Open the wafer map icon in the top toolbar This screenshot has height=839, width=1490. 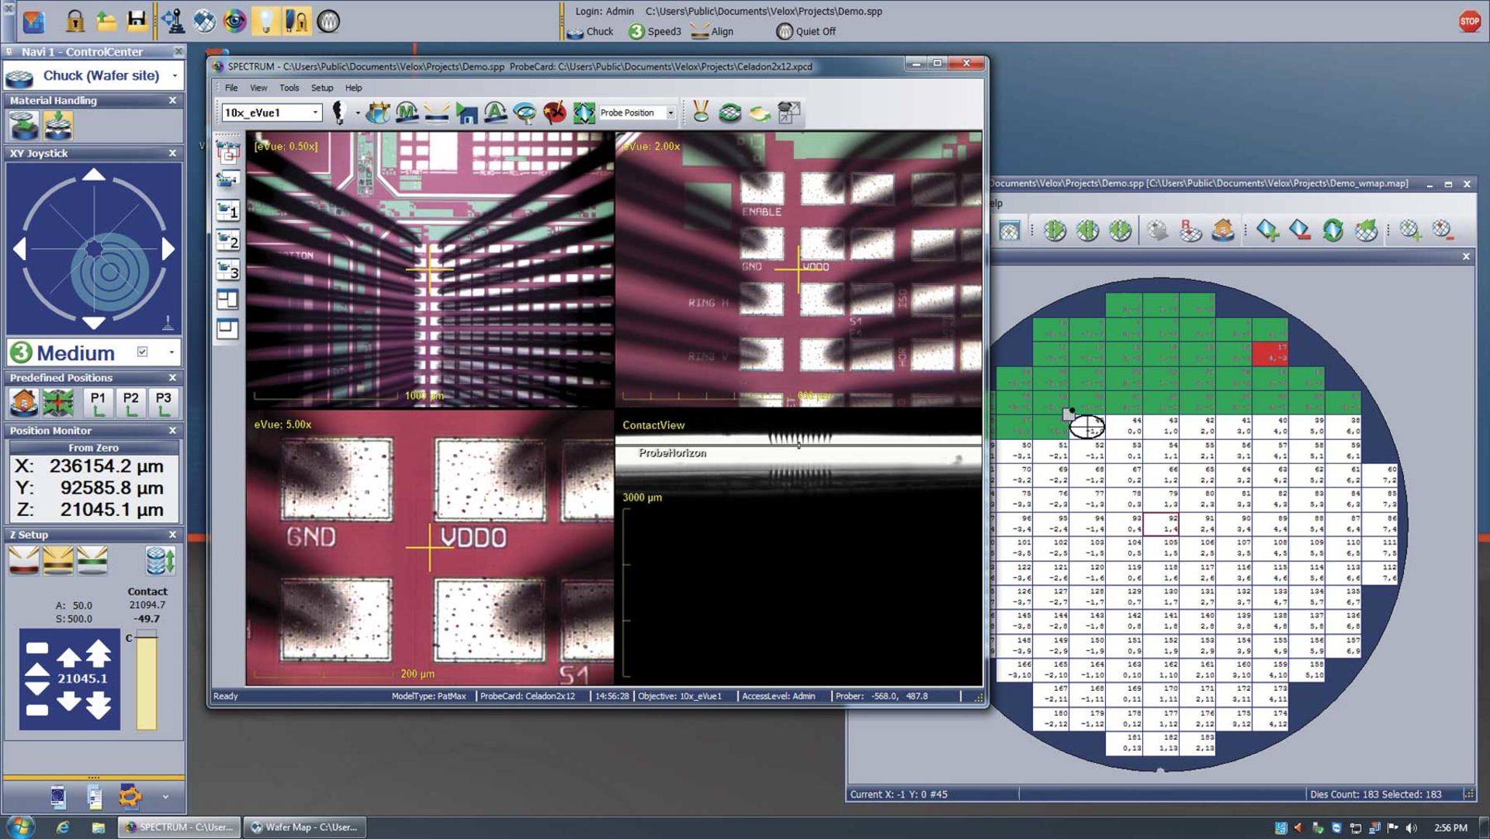point(204,22)
